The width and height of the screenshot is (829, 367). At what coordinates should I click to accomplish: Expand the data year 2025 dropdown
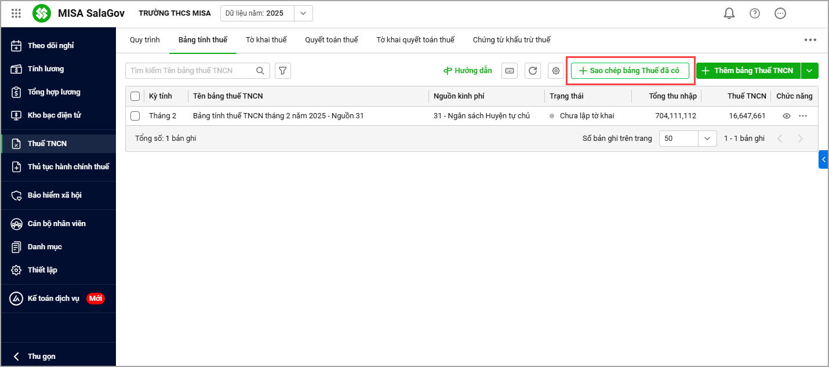tap(303, 13)
